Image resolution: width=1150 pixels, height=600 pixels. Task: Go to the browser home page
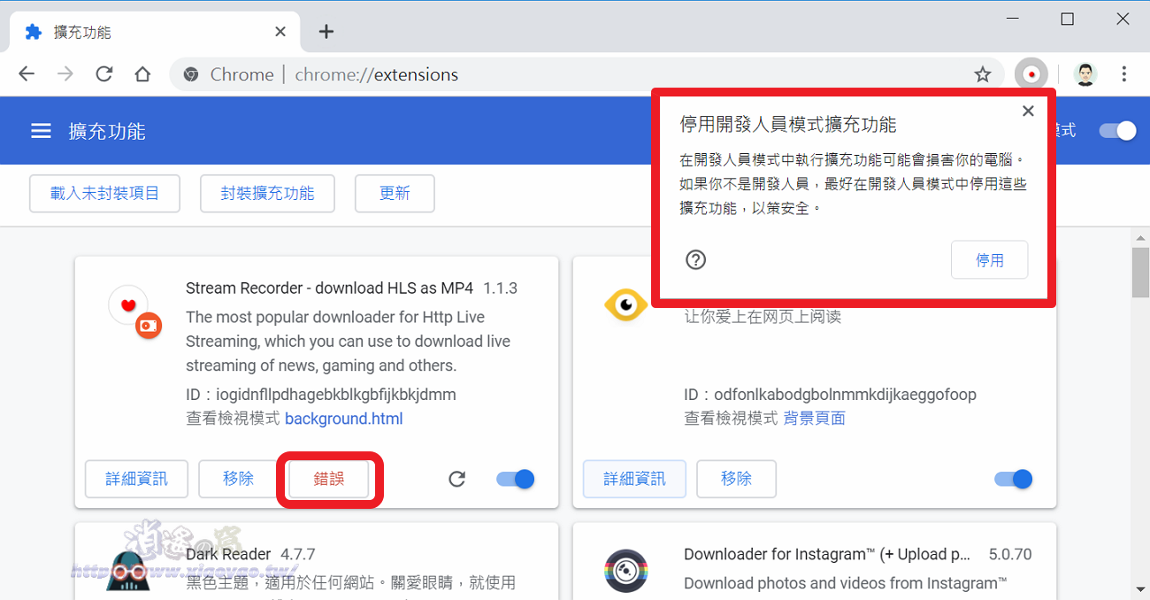pyautogui.click(x=142, y=74)
